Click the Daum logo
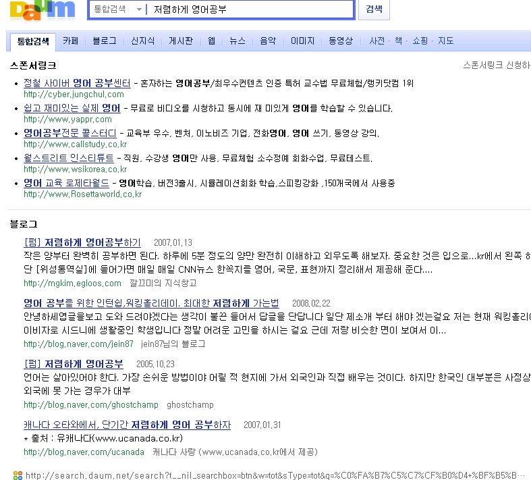531x480 pixels. (43, 10)
